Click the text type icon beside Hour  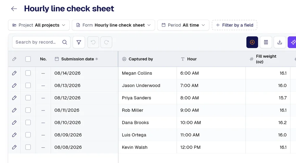183,59
